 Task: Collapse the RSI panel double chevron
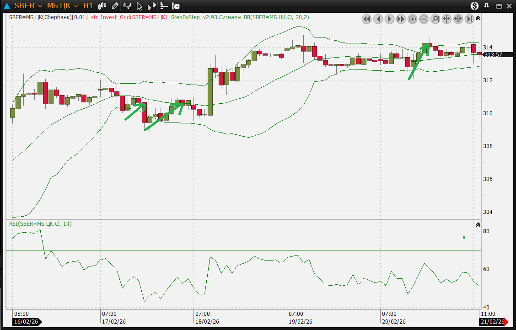click(x=478, y=225)
